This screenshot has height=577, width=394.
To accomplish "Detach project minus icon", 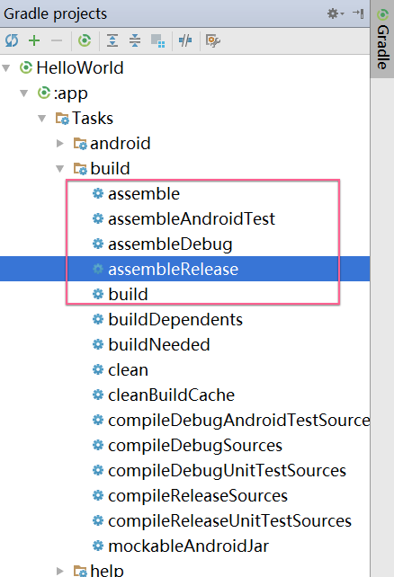I will click(x=57, y=40).
